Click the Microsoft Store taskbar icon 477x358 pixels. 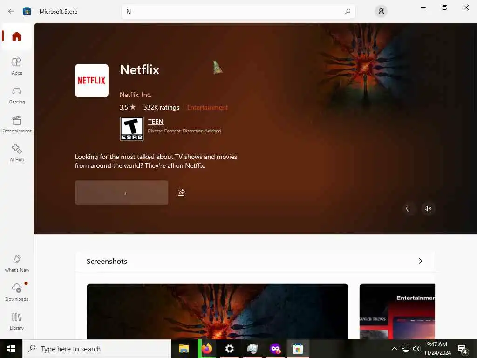click(298, 349)
